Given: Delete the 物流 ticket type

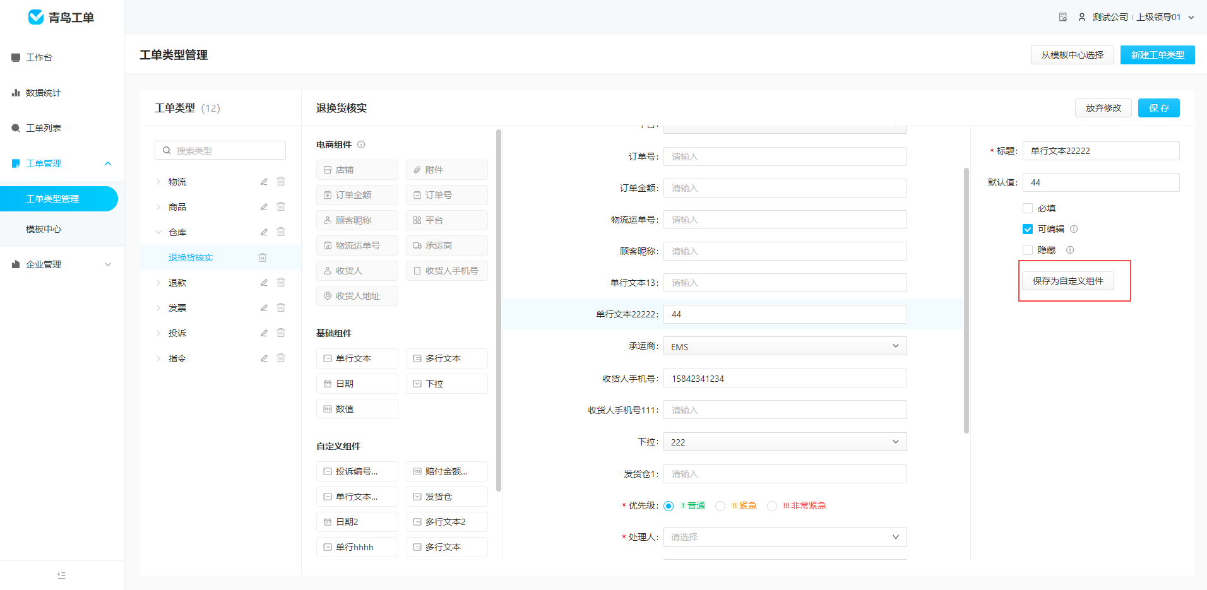Looking at the screenshot, I should coord(281,181).
